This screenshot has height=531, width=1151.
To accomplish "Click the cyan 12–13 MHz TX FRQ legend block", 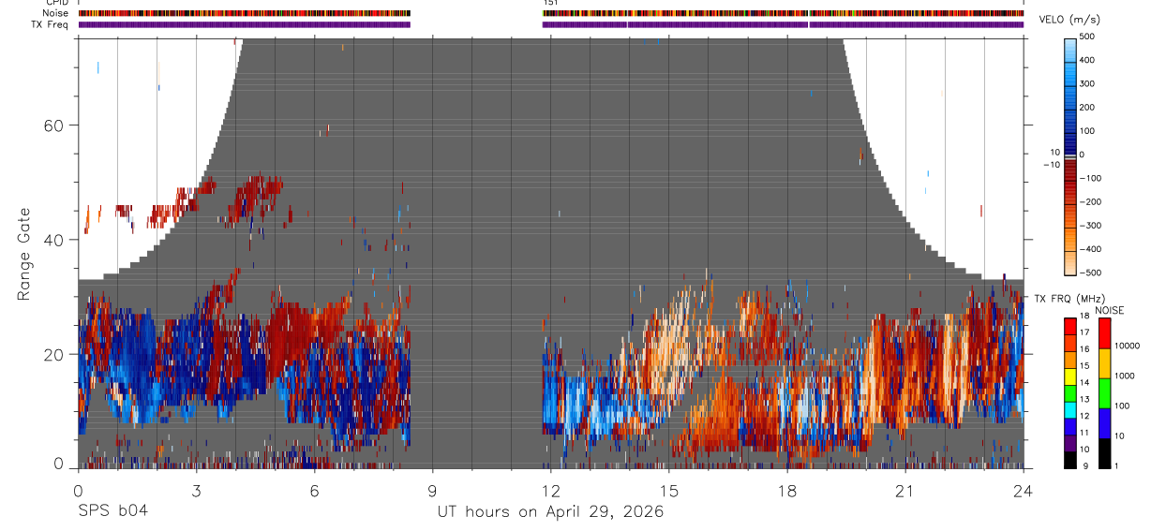I will point(1070,409).
